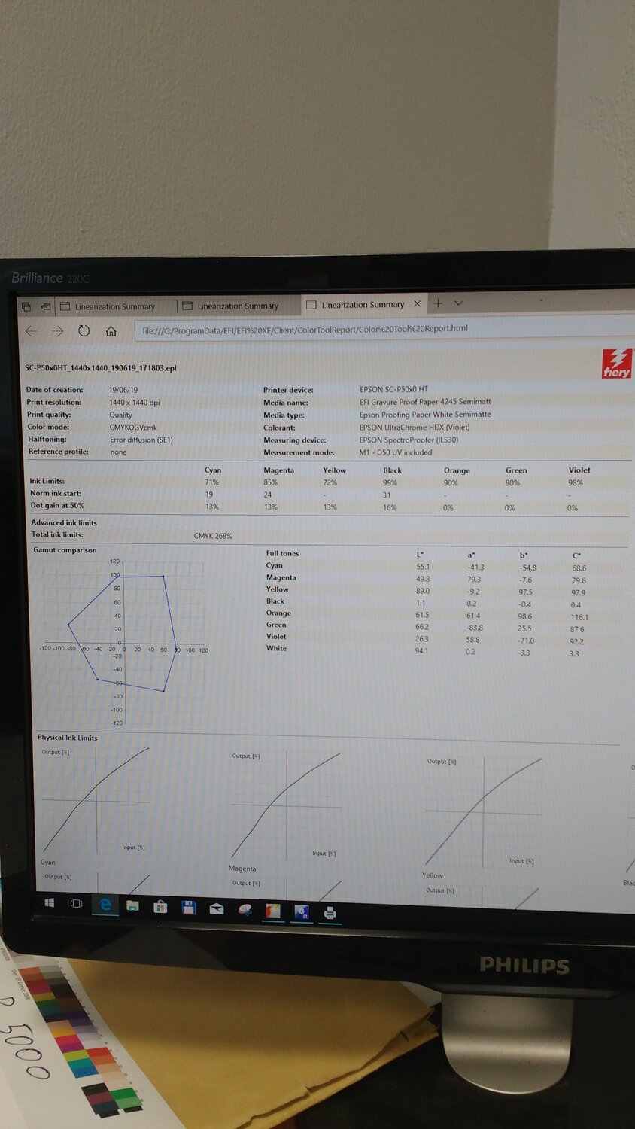Viewport: 635px width, 1129px height.
Task: Click the Yellow L* value 89.0
Action: (x=423, y=592)
